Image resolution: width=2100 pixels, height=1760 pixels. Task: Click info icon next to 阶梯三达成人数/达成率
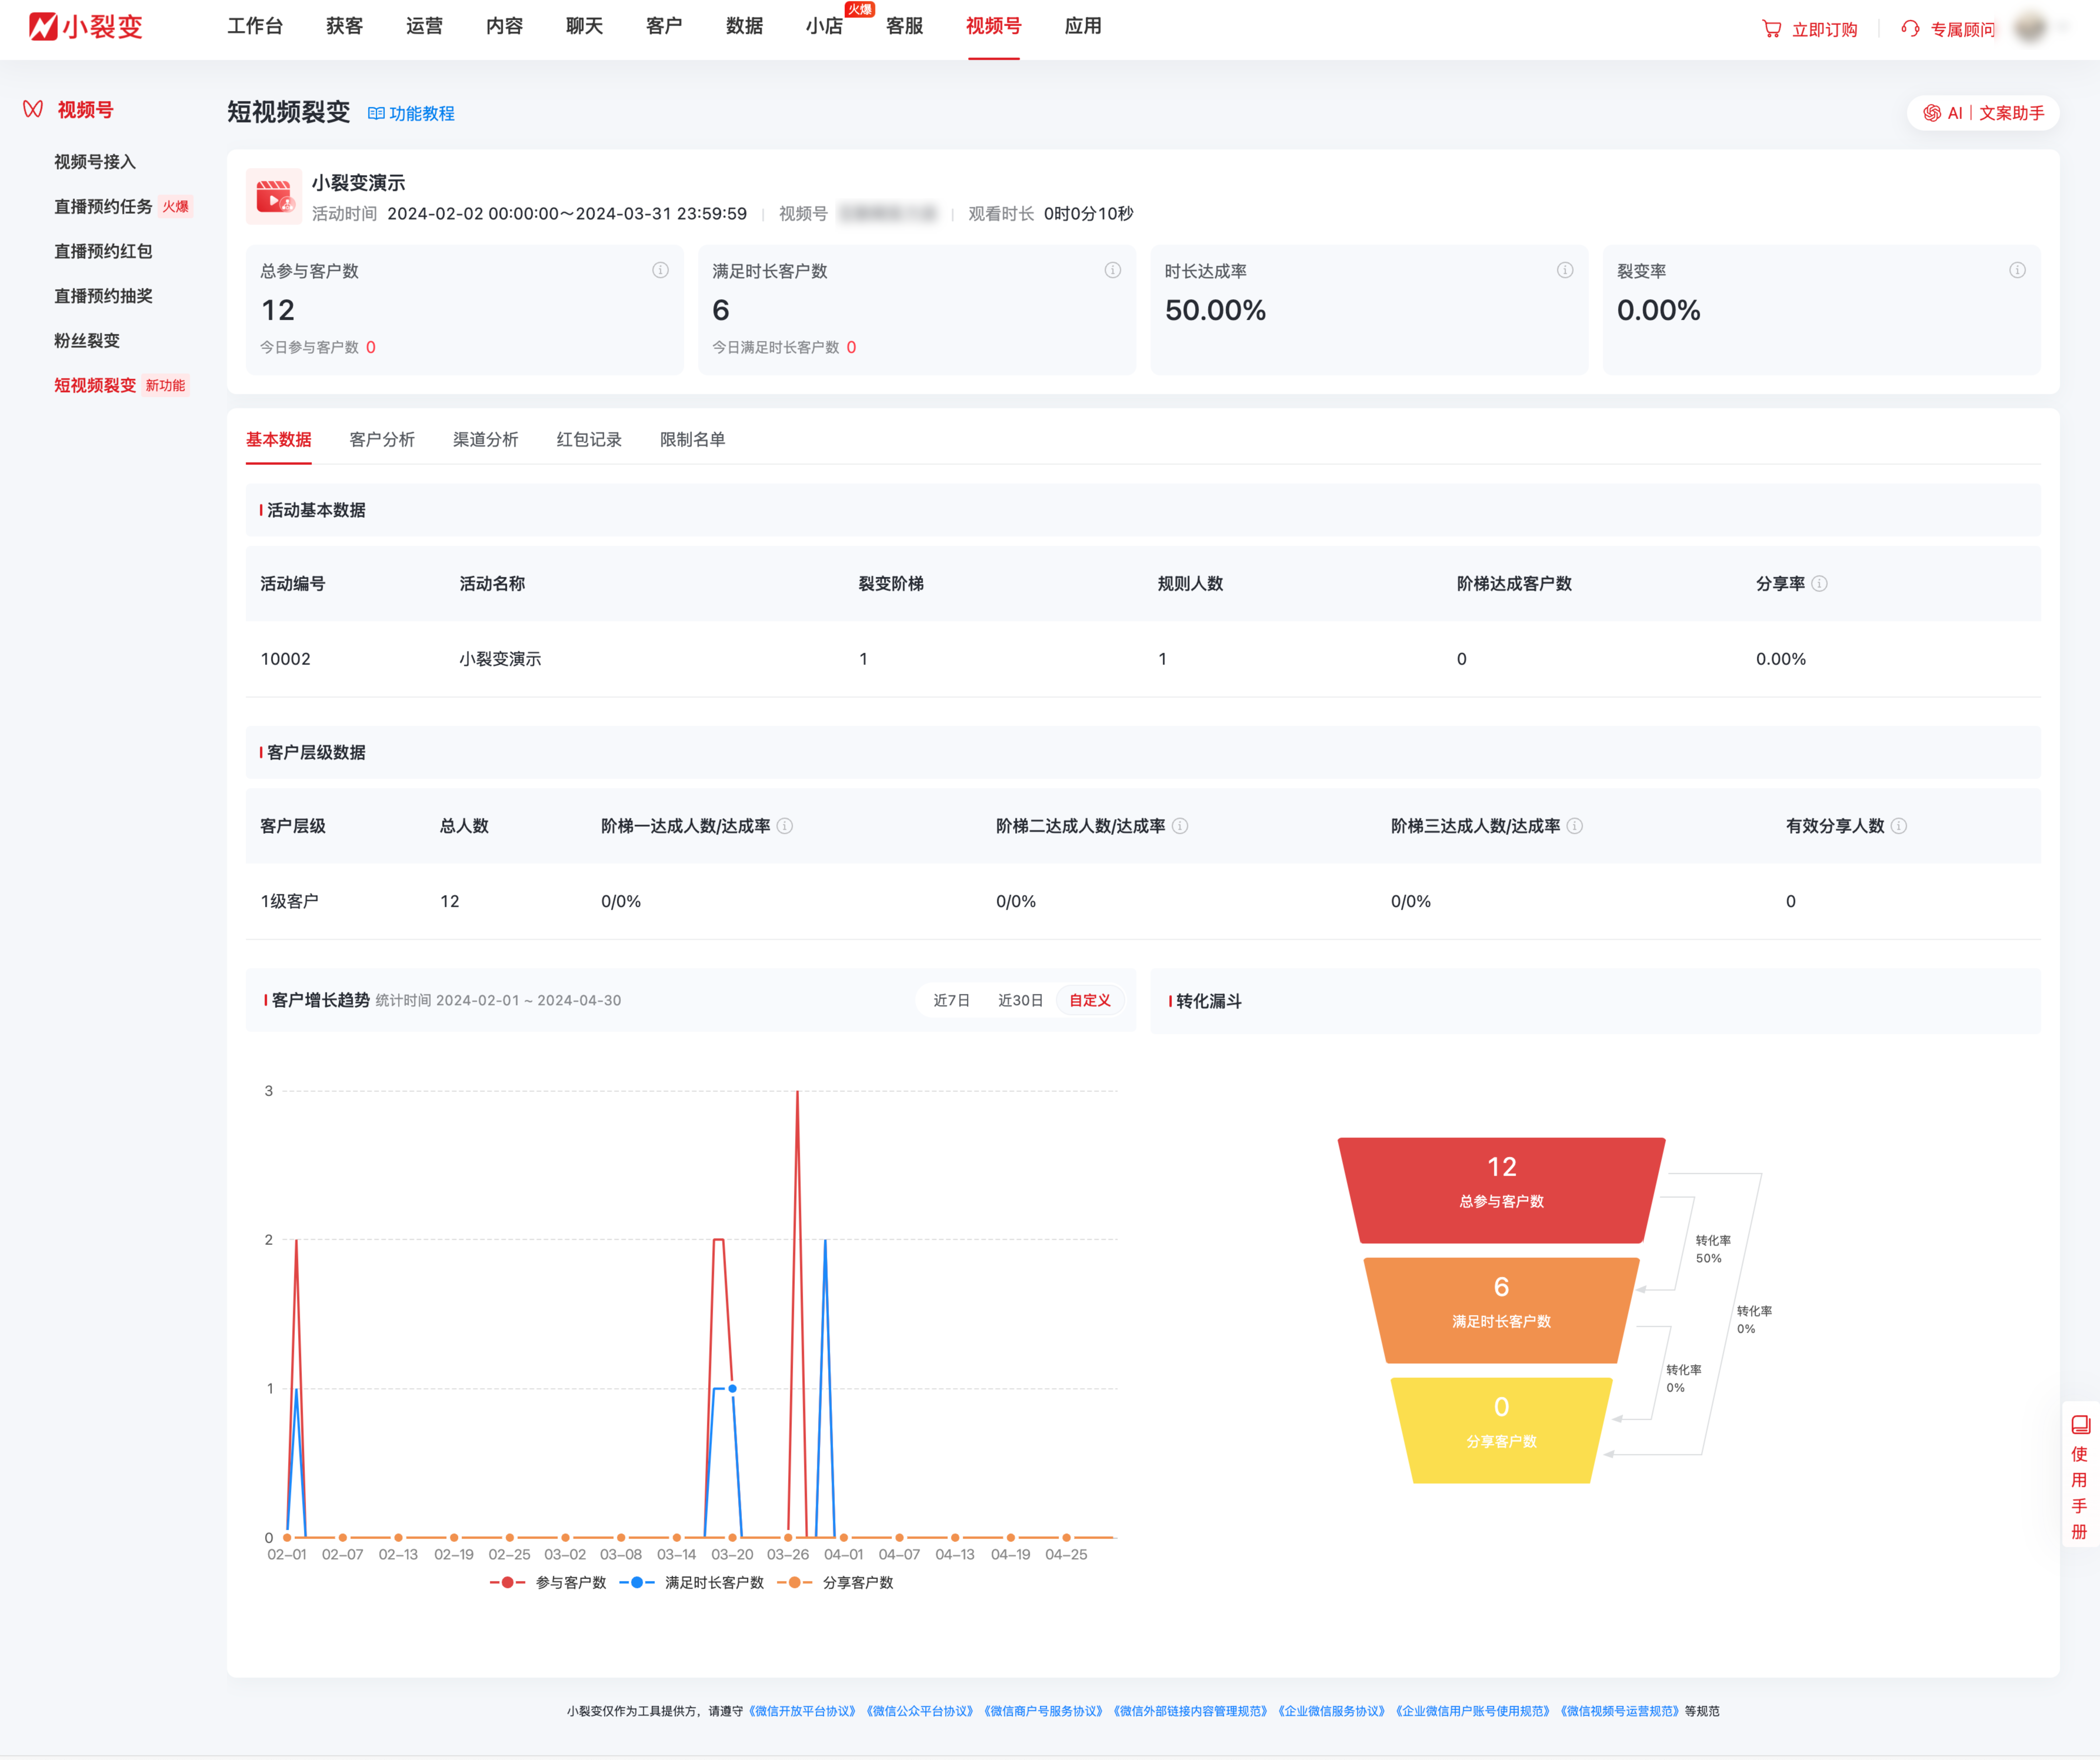click(x=1575, y=826)
